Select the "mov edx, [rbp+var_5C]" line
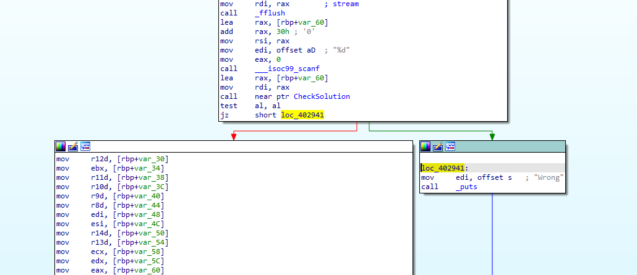This screenshot has height=275, width=637. tap(110, 261)
